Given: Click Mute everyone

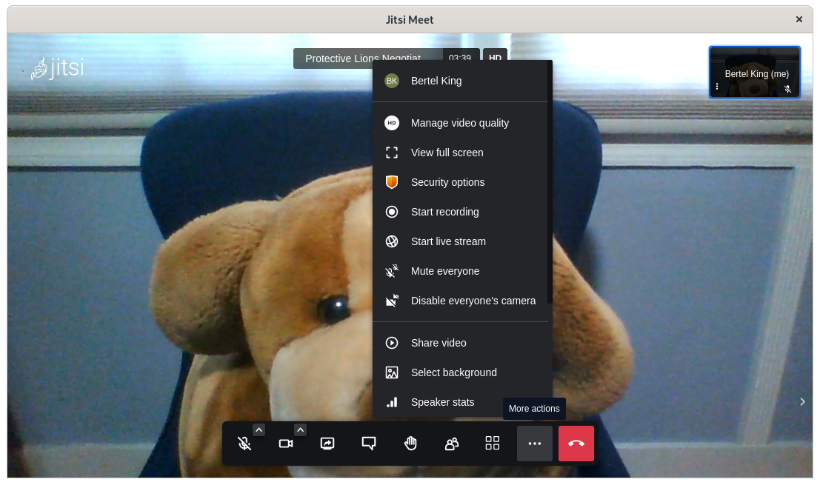Looking at the screenshot, I should pos(444,271).
